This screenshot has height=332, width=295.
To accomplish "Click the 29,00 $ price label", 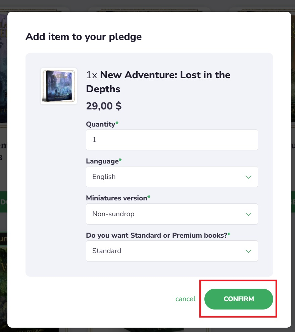I will click(104, 106).
